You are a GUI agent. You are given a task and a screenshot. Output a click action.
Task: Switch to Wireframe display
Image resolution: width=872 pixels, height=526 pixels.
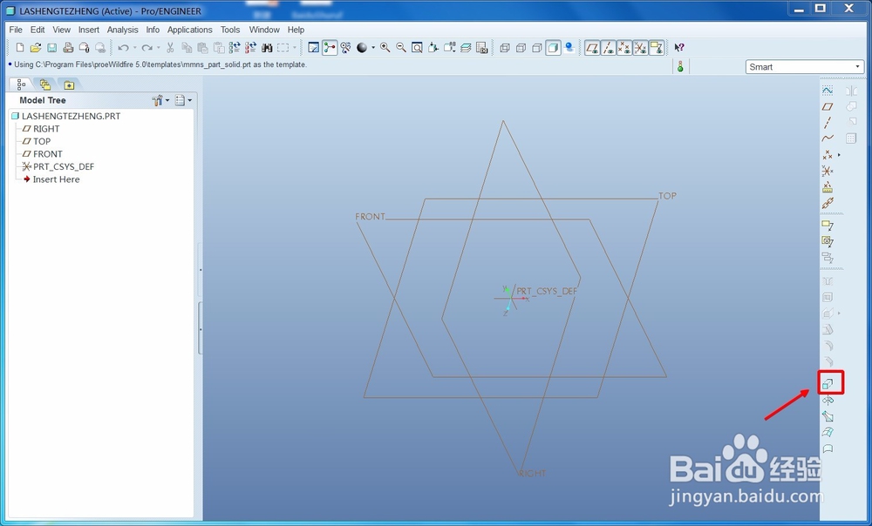[505, 48]
